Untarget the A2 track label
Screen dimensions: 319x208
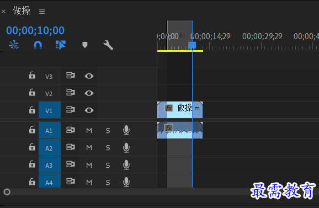50,148
